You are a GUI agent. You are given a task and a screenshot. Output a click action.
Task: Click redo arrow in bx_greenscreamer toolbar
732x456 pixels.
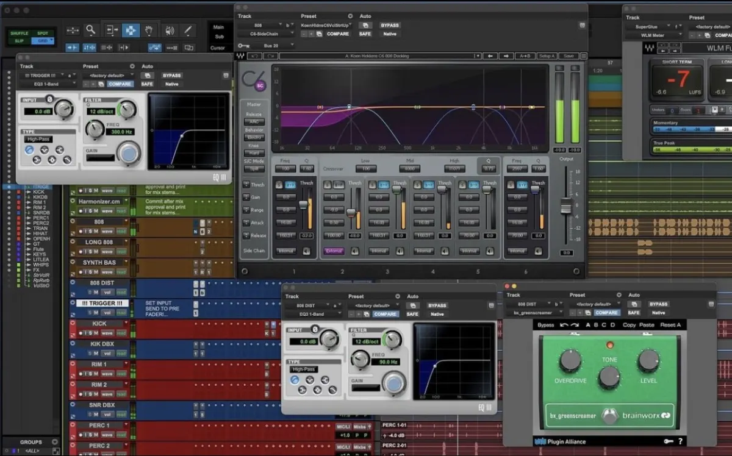[x=575, y=325]
